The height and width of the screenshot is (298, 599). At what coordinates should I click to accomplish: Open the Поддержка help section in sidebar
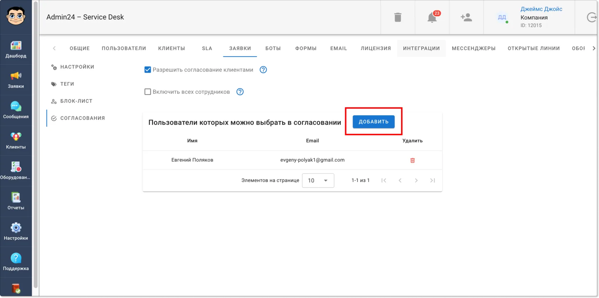(16, 262)
